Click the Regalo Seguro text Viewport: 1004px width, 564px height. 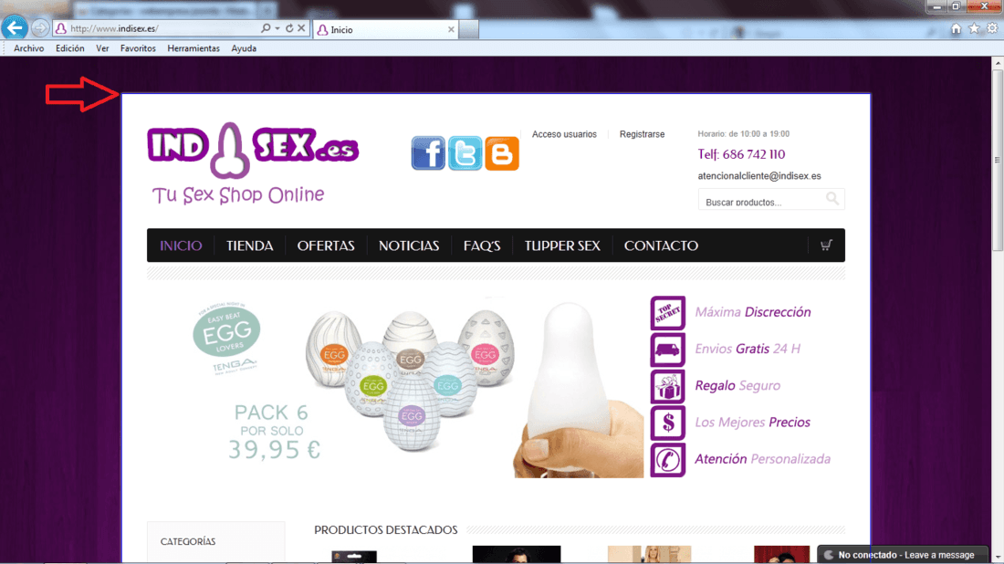[x=737, y=386]
